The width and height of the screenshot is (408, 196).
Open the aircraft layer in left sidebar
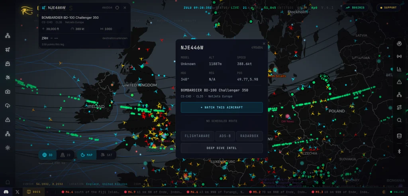8,50
